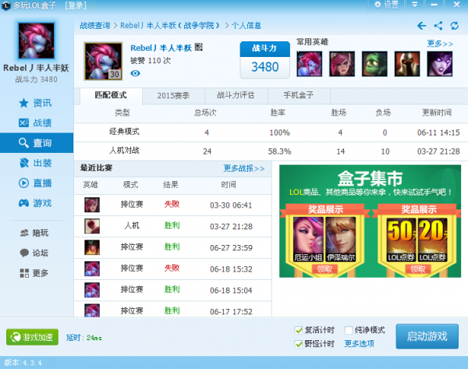Open the 盒子集市 market banner
The height and width of the screenshot is (369, 468).
(370, 221)
